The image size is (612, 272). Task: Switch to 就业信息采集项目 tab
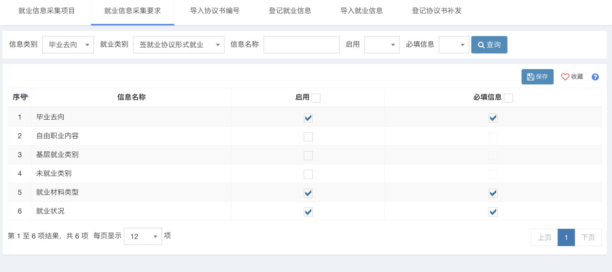click(x=47, y=11)
